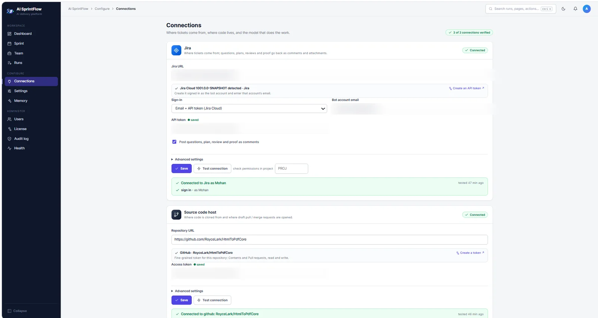Open the Create a token link

470,253
